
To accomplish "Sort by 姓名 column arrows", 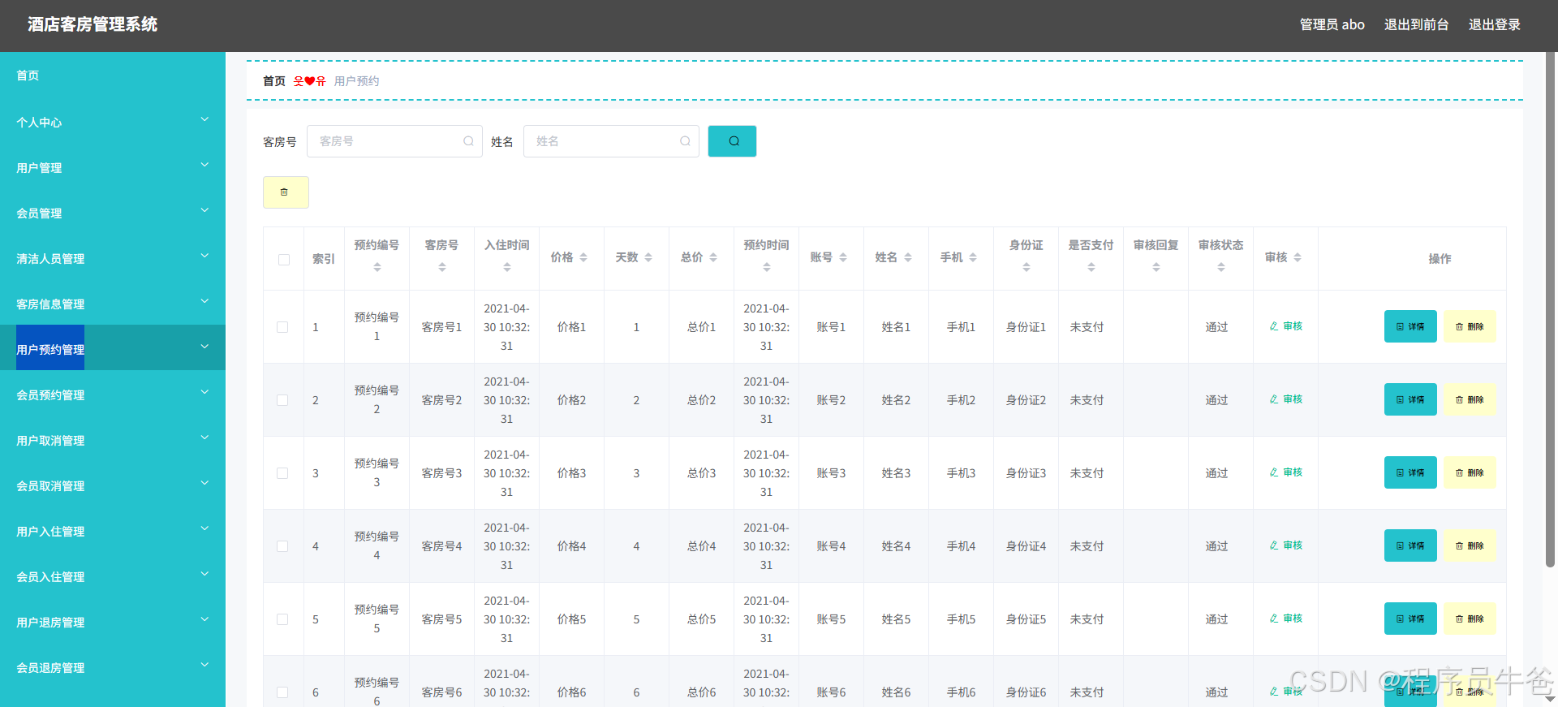I will pyautogui.click(x=908, y=257).
